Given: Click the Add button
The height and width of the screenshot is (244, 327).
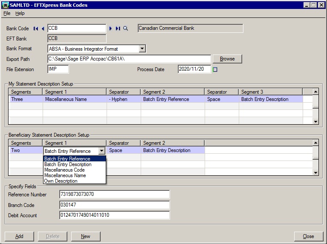Looking at the screenshot, I should point(19,236).
